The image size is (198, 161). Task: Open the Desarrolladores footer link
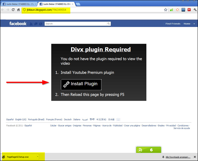tap(149, 126)
